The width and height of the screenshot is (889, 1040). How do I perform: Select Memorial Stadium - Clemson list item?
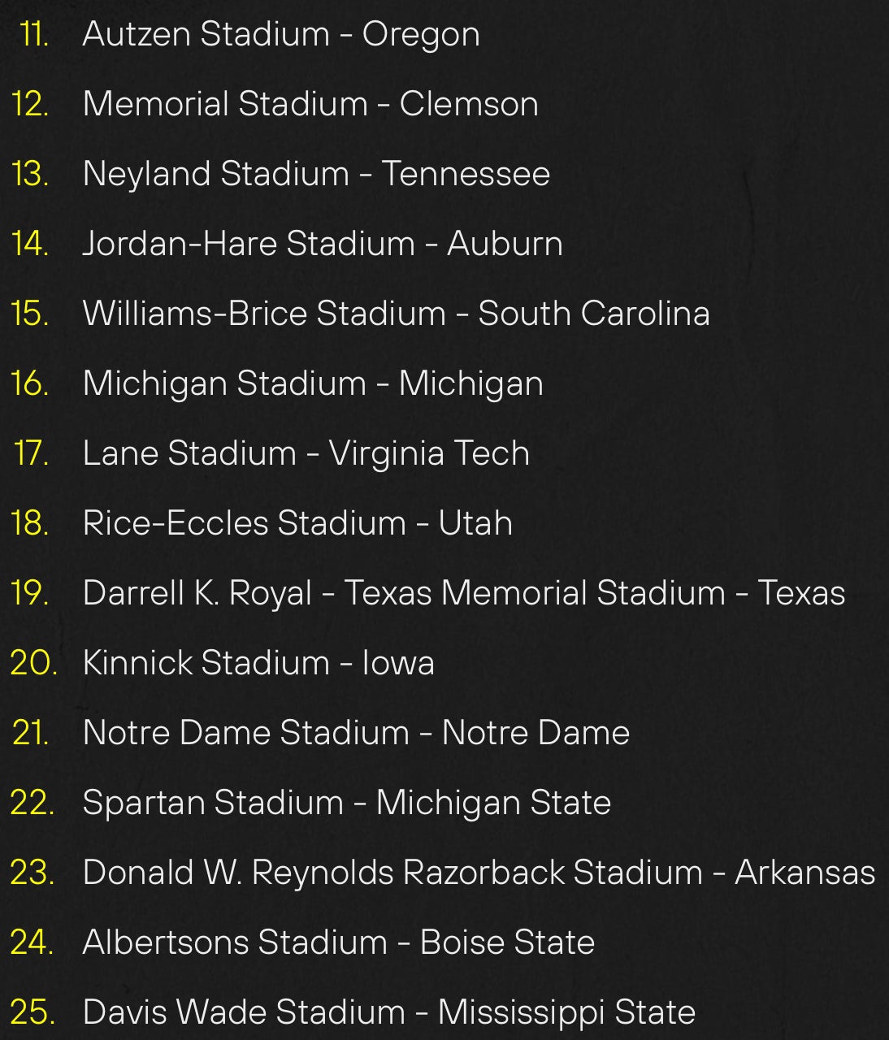[x=310, y=104]
